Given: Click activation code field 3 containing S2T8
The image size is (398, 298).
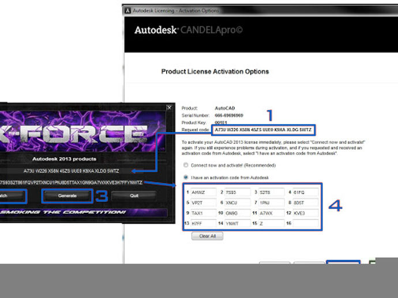Looking at the screenshot, I should pyautogui.click(x=271, y=192).
